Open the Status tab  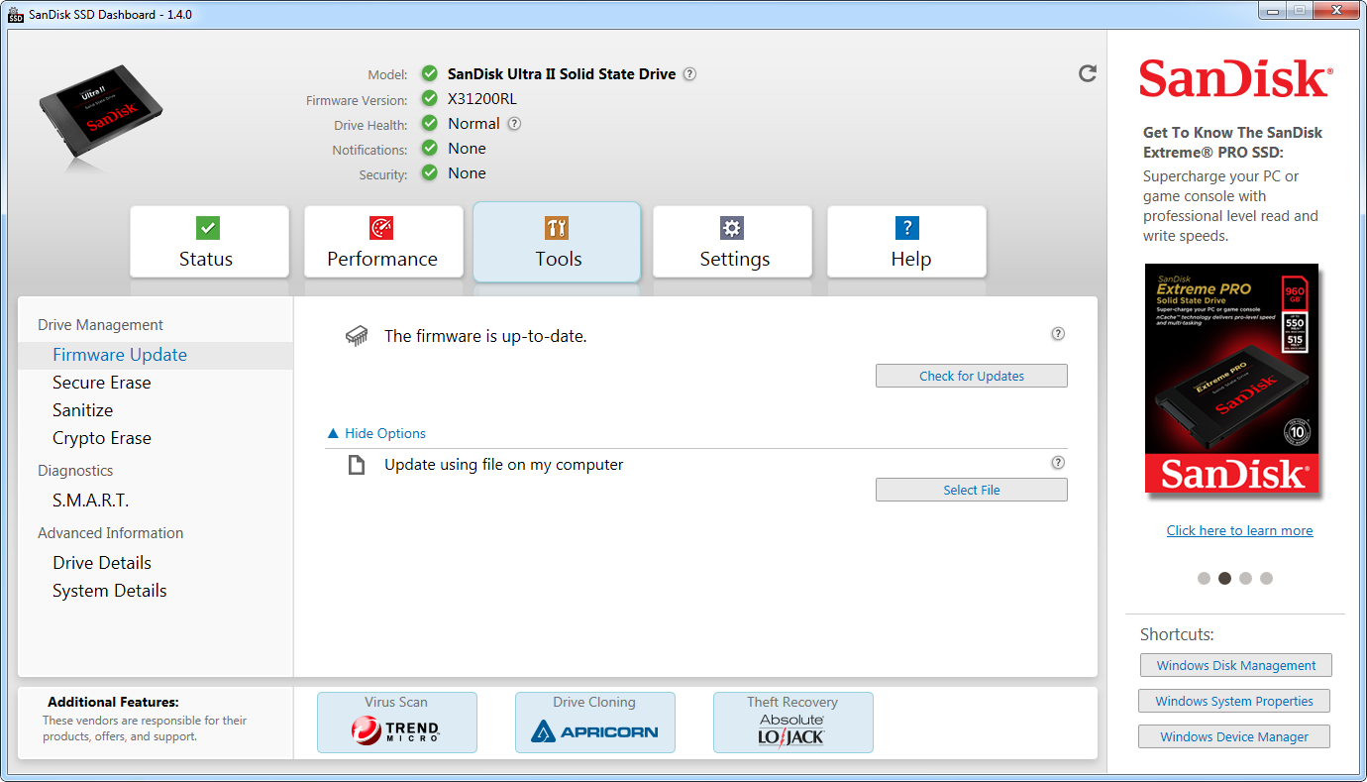[x=209, y=242]
